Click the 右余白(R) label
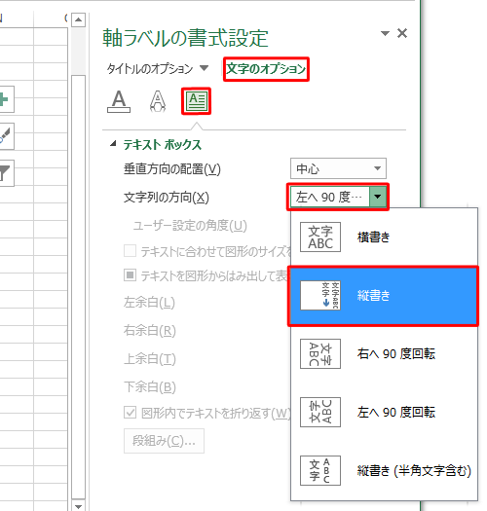This screenshot has height=511, width=487. pos(149,331)
